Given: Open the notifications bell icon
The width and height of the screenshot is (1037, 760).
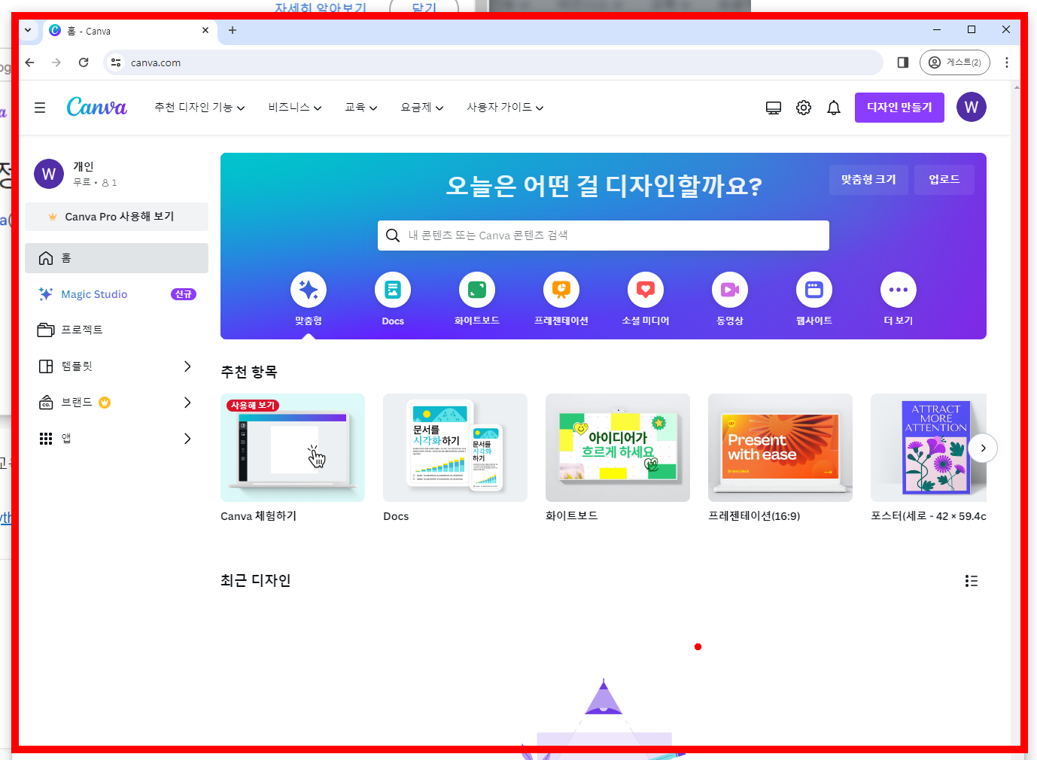Looking at the screenshot, I should point(834,108).
